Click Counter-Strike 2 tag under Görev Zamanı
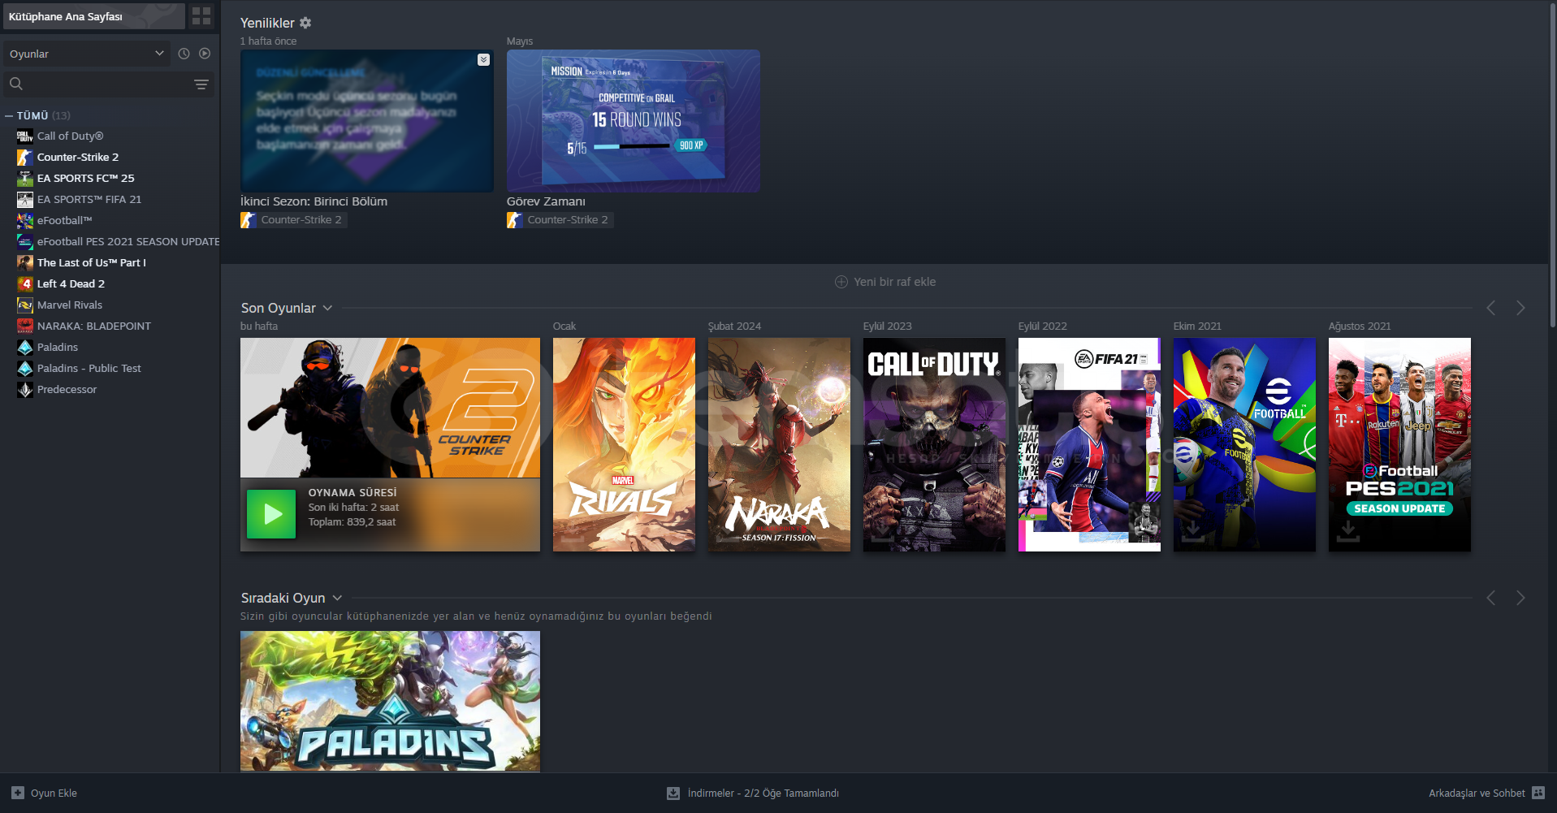The image size is (1557, 813). click(x=560, y=219)
